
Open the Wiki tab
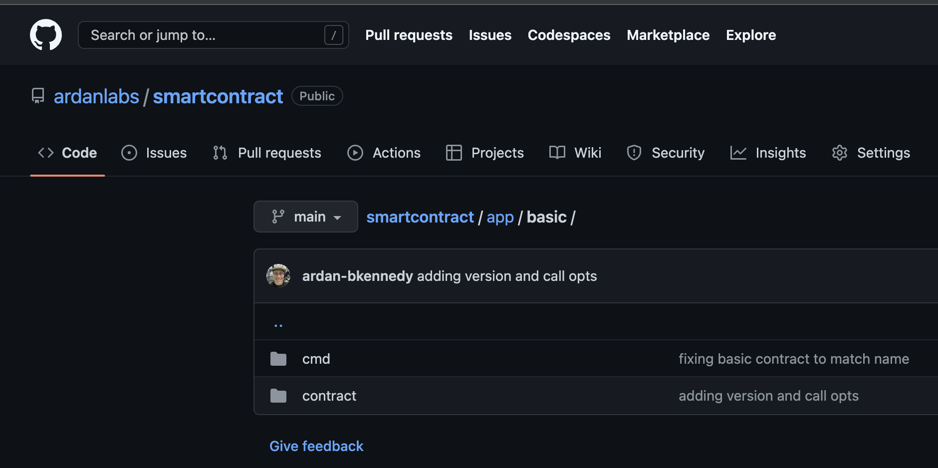[575, 153]
